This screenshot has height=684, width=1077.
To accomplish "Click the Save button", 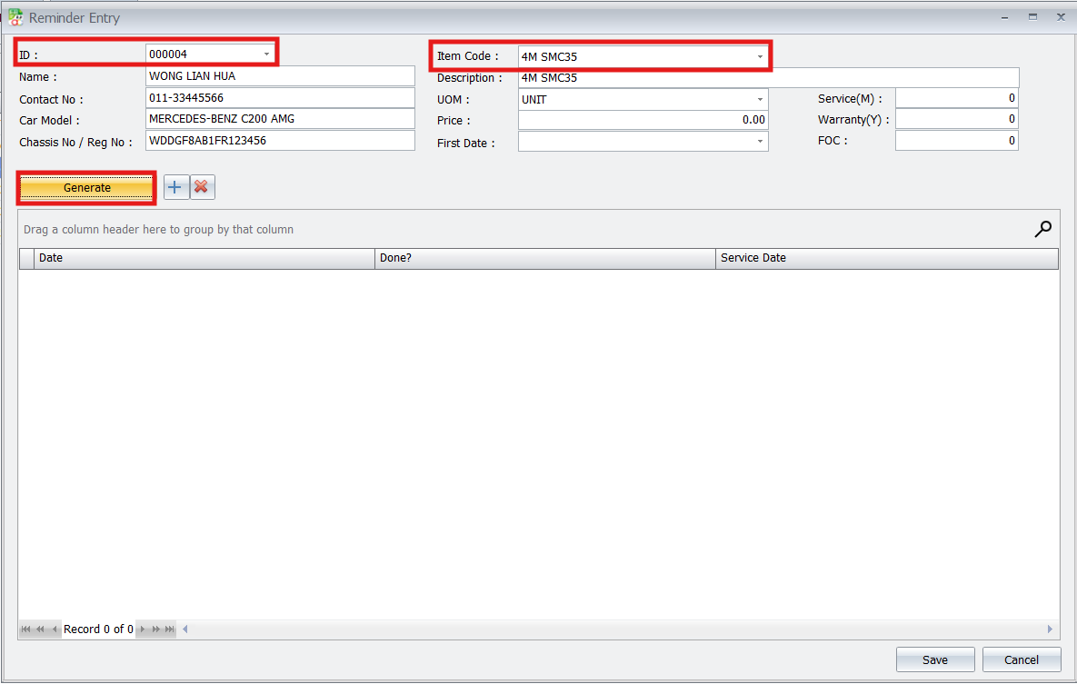I will (934, 659).
